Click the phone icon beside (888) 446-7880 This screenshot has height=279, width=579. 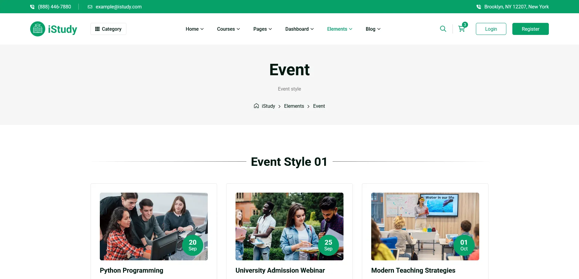coord(32,7)
